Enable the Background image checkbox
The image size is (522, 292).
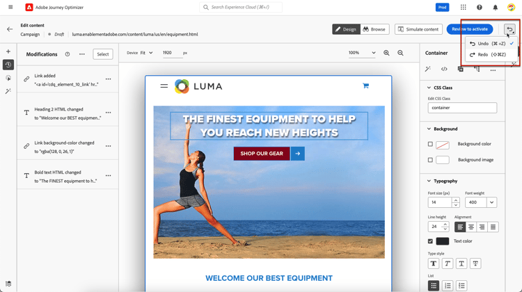430,160
